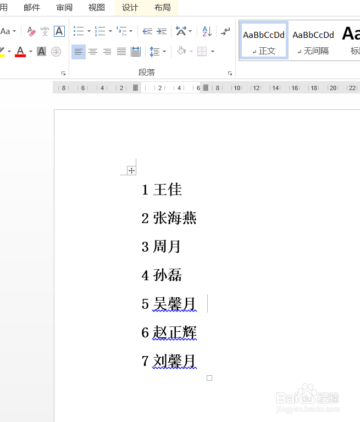Toggle Align Left

pos(79,52)
